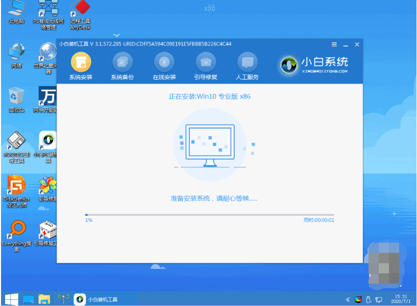Open File Explorer from the taskbar
The image size is (417, 306).
point(44,299)
